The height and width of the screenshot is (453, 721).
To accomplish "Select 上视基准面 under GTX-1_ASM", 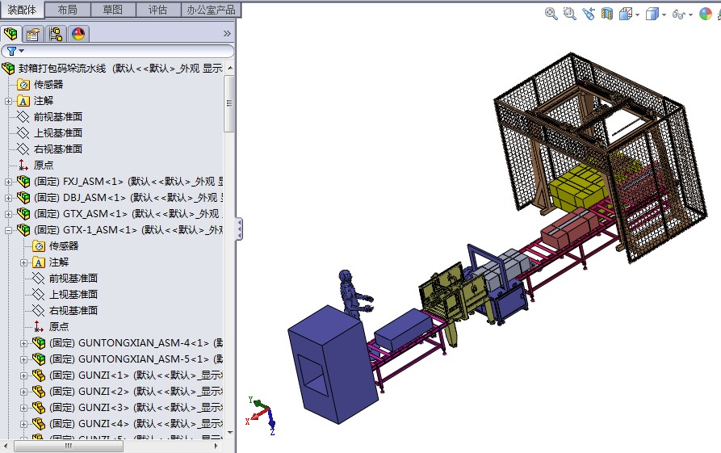I will 73,295.
